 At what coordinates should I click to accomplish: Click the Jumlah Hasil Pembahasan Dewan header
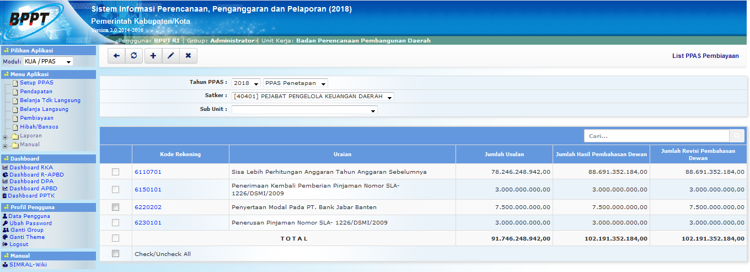click(x=601, y=154)
